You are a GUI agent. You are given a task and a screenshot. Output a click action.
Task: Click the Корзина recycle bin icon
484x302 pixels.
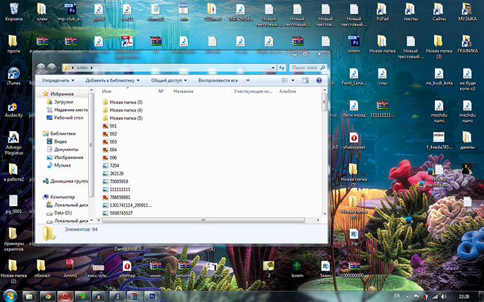[13, 10]
